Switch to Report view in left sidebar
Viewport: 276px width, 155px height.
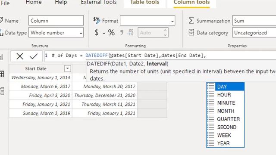point(2,57)
